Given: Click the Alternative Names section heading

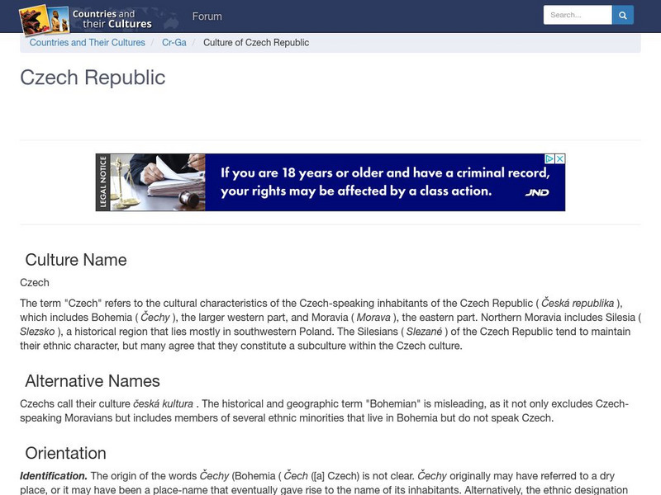Looking at the screenshot, I should click(93, 381).
